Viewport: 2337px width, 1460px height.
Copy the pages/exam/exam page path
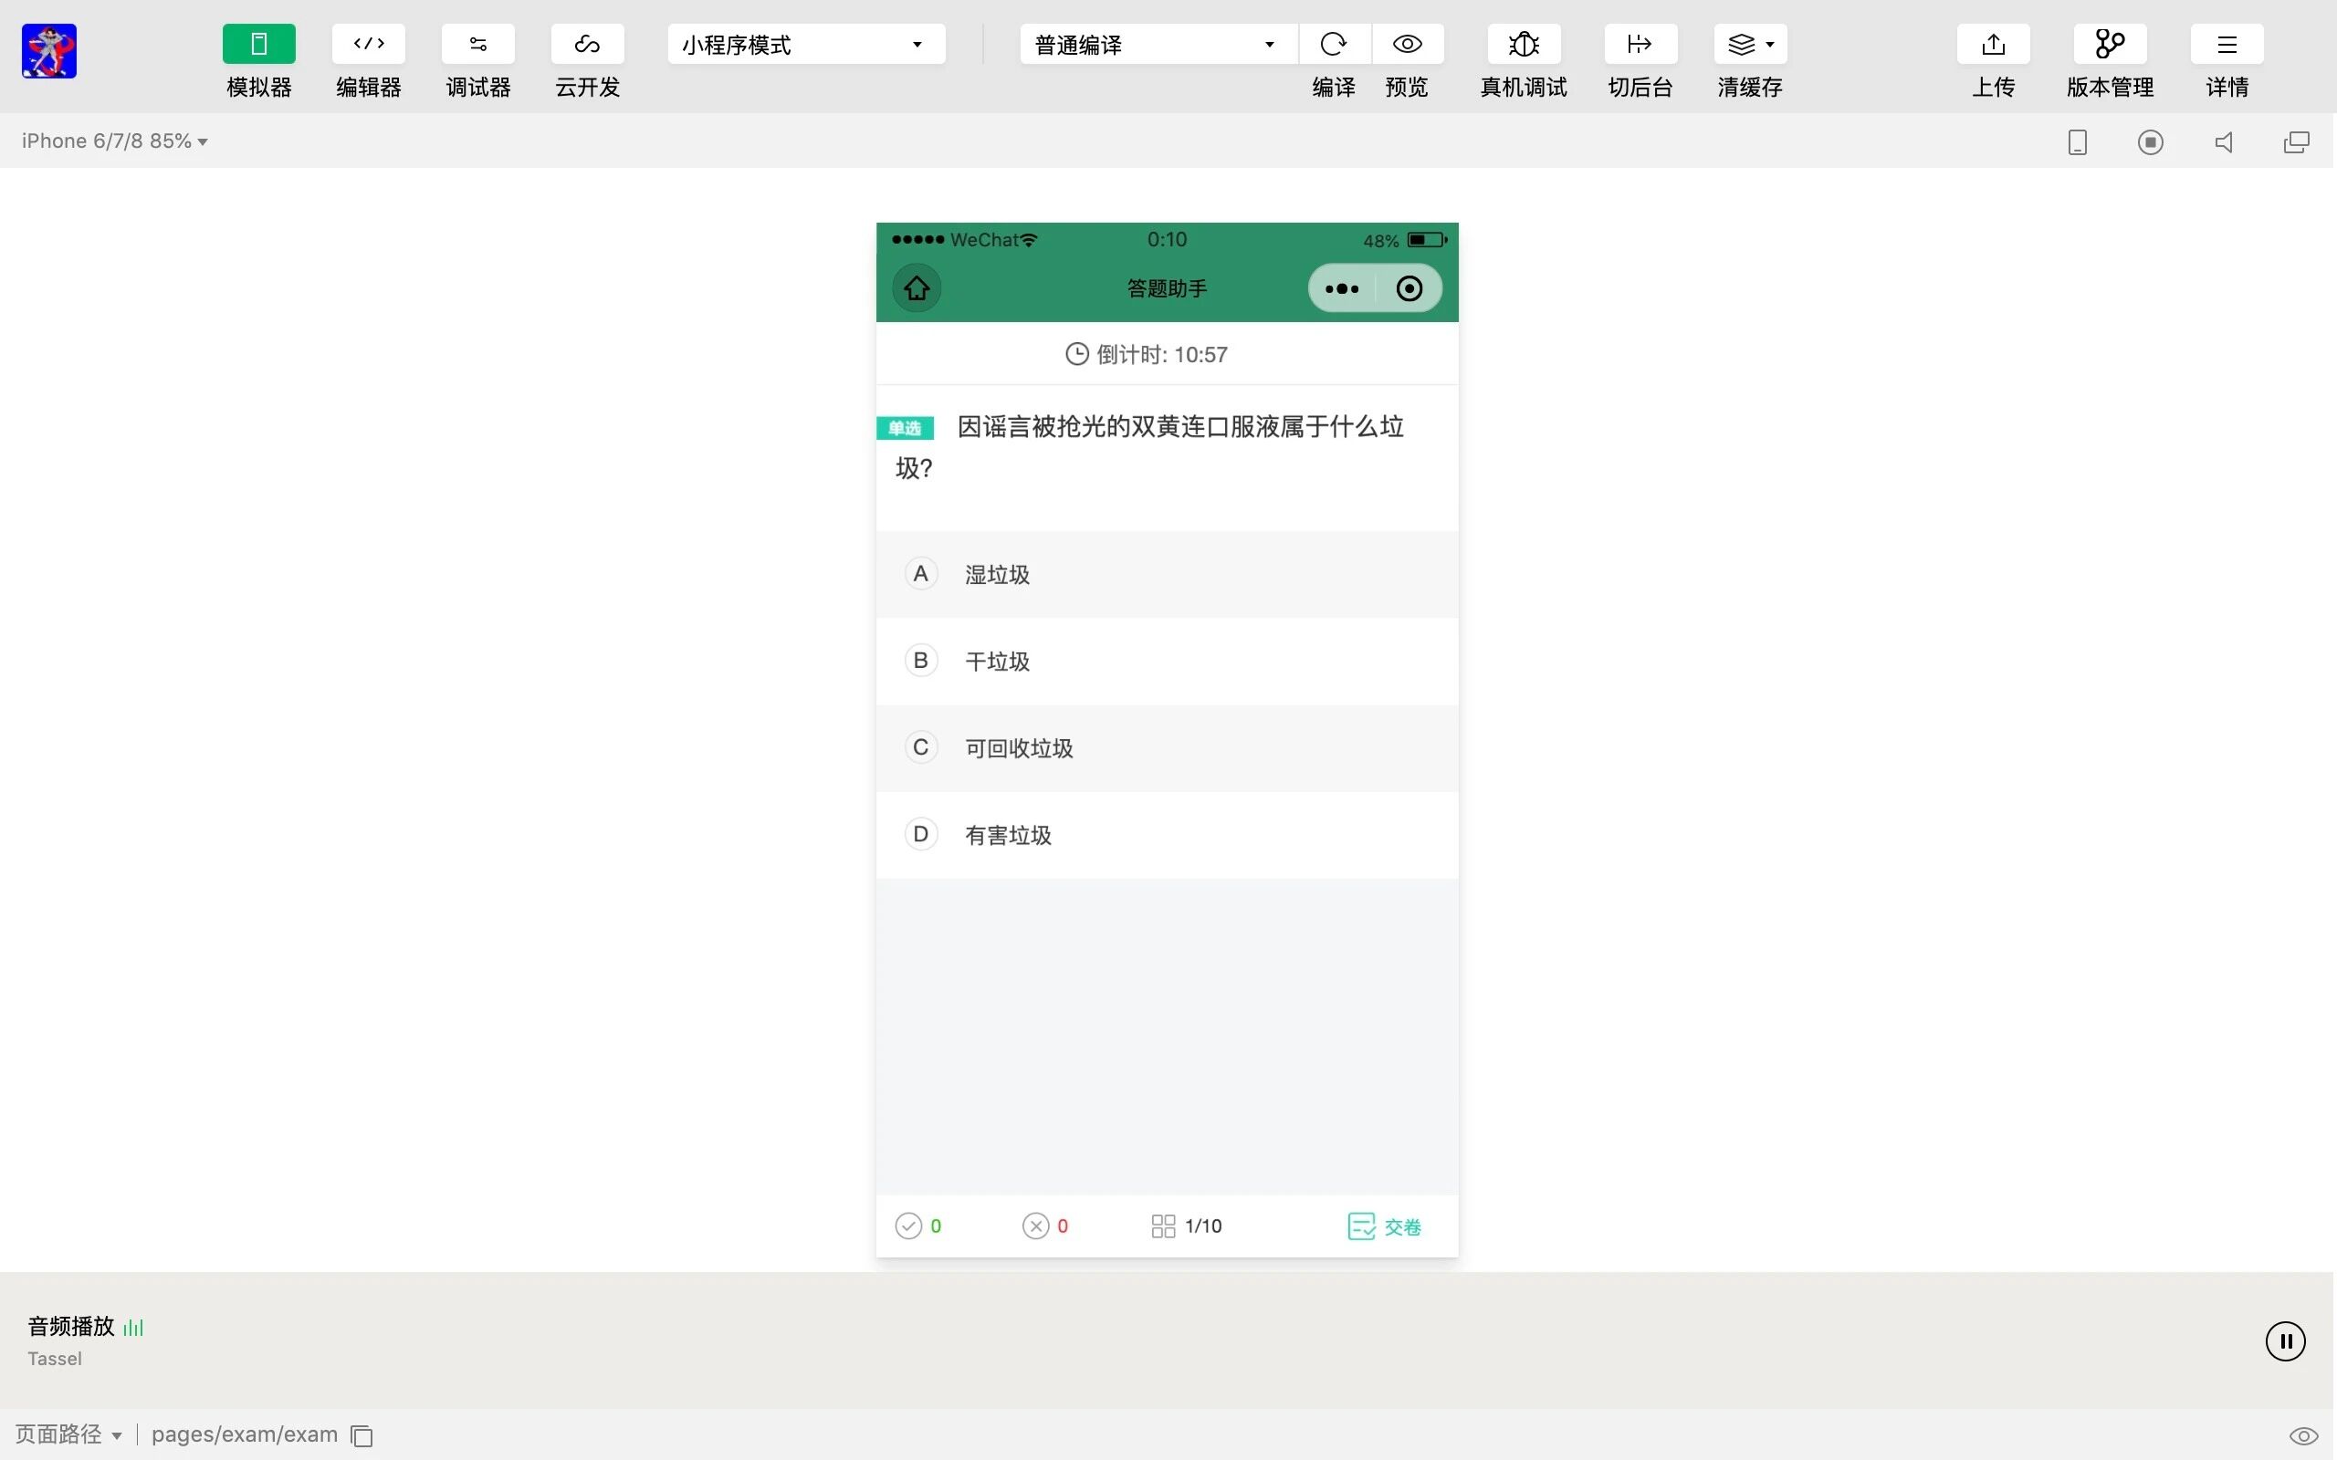click(x=362, y=1436)
